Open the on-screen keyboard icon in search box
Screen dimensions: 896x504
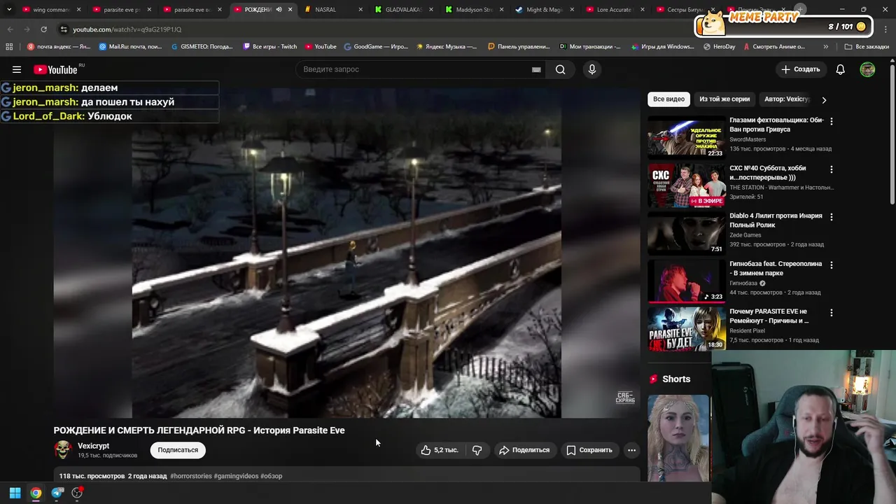tap(536, 69)
